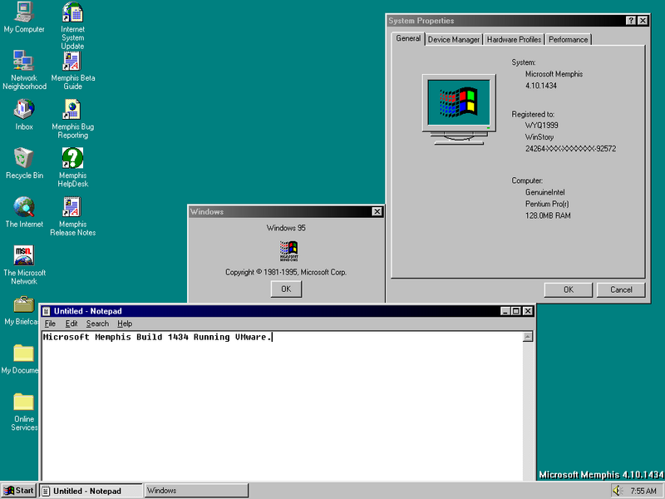This screenshot has width=665, height=499.
Task: Click OK in the Windows 95 dialog
Action: [286, 289]
